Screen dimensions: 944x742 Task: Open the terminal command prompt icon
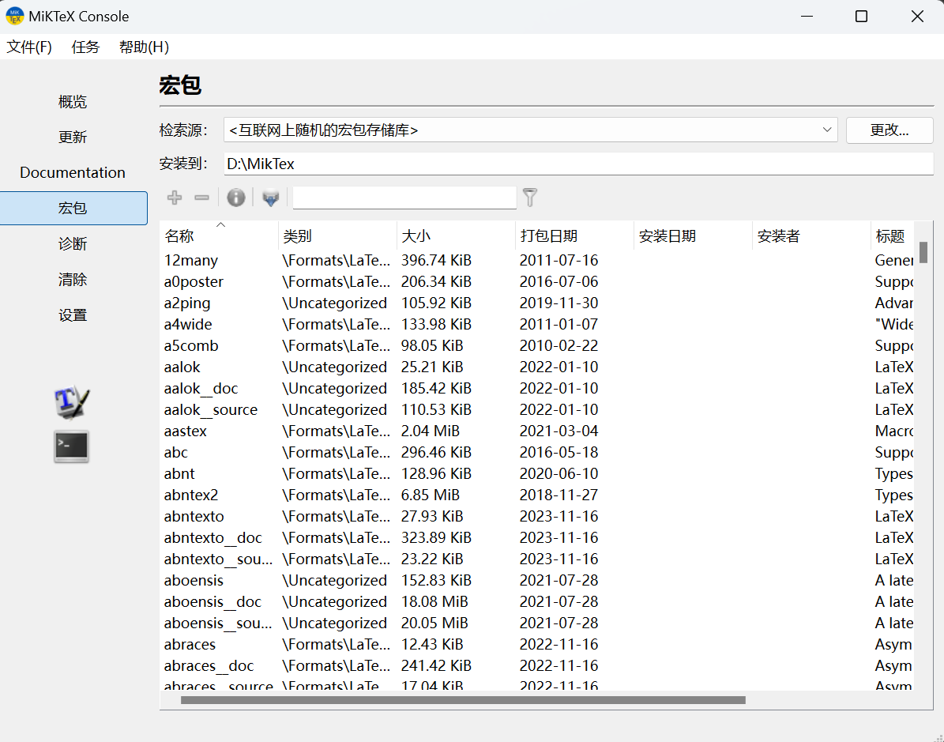click(x=72, y=447)
